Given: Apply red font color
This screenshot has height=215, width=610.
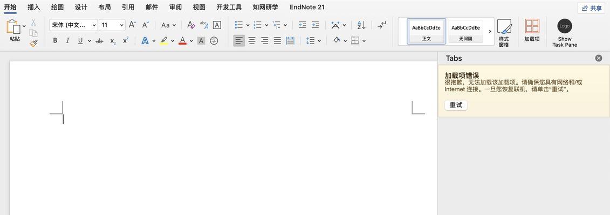Looking at the screenshot, I should [182, 41].
